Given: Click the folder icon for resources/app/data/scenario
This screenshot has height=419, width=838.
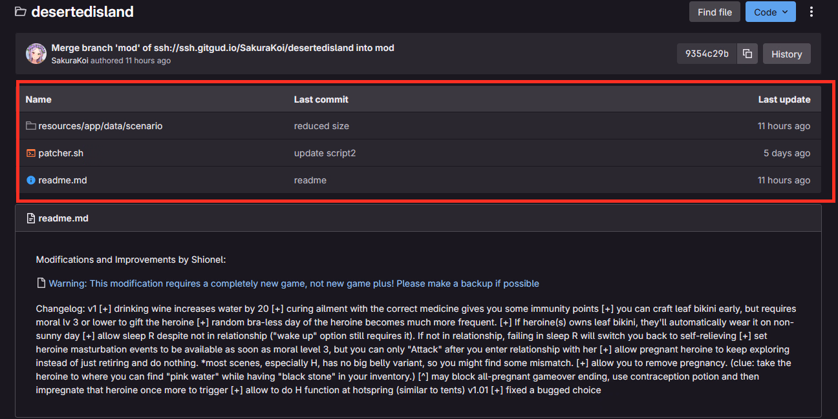Looking at the screenshot, I should (30, 126).
